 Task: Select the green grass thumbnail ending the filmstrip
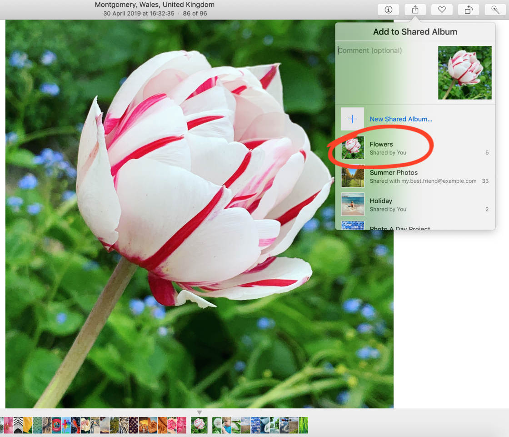[x=303, y=425]
